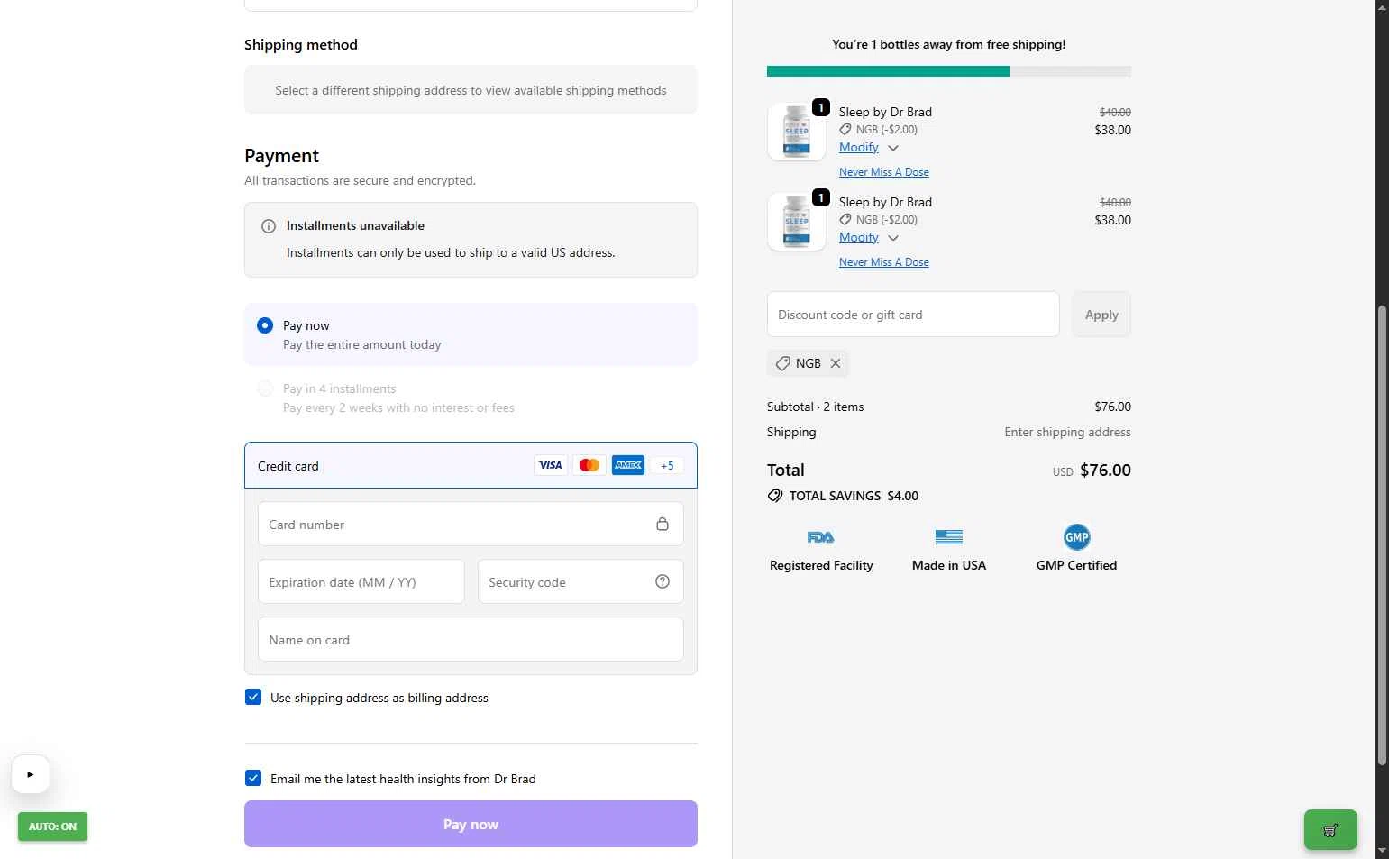The width and height of the screenshot is (1389, 859).
Task: Open first product's Never Miss A Dose link
Action: point(884,172)
